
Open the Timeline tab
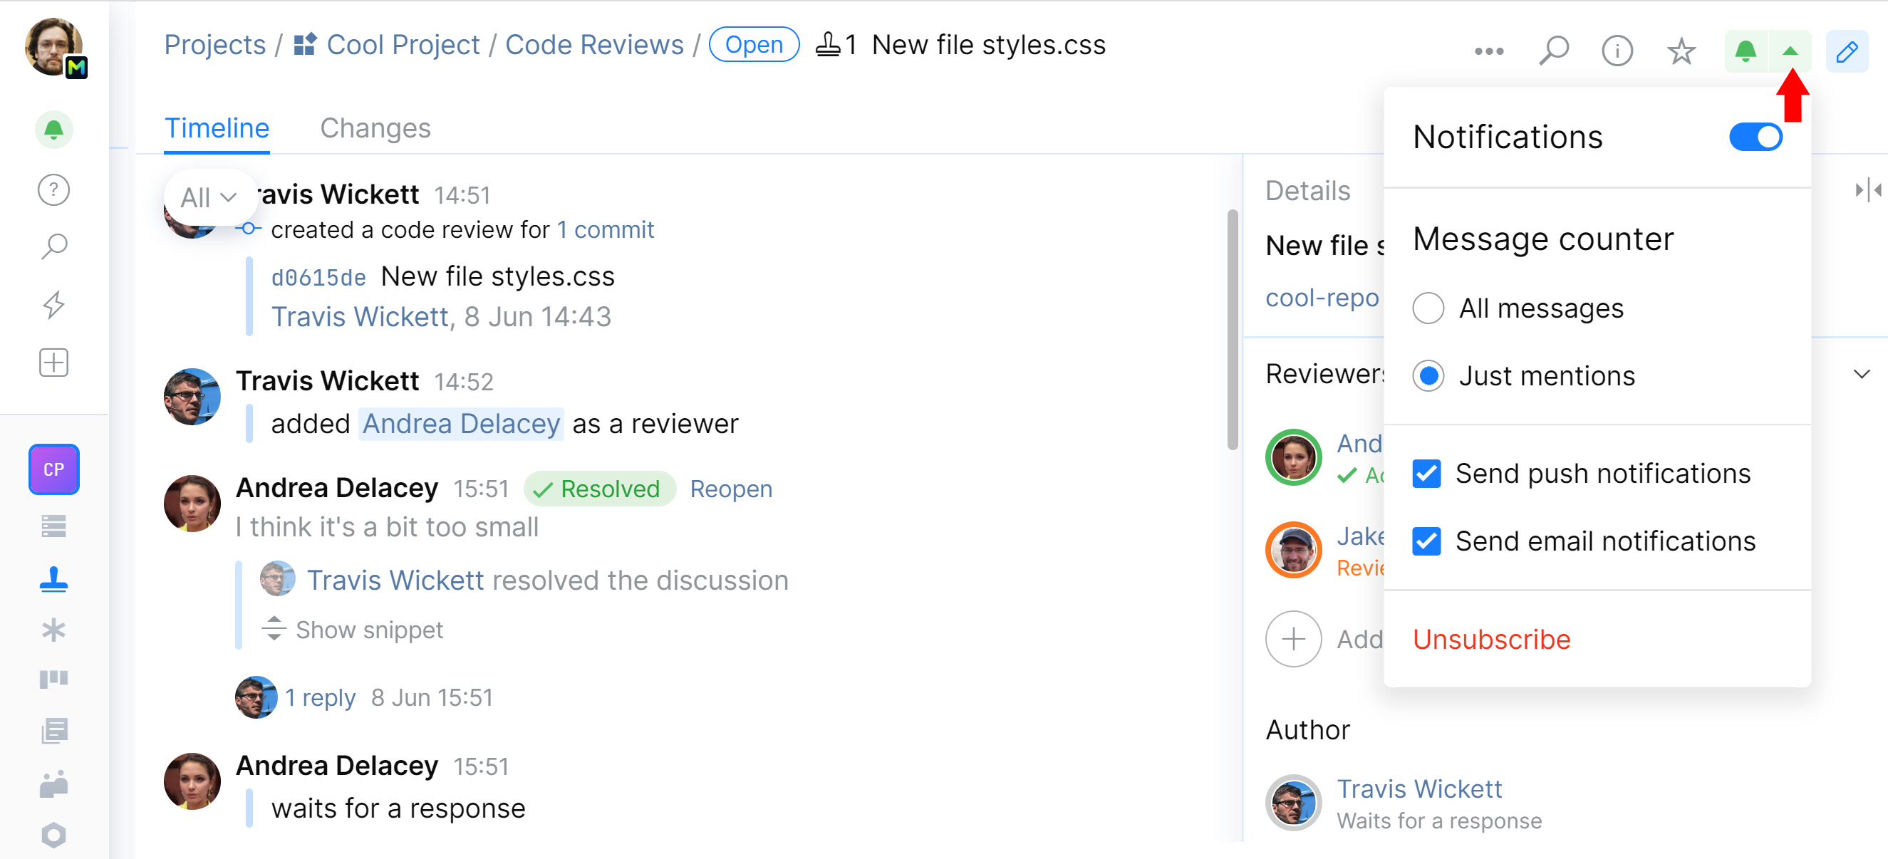(x=216, y=128)
